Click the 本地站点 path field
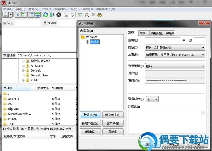Screen dimensions: 212x151 tap(47, 55)
